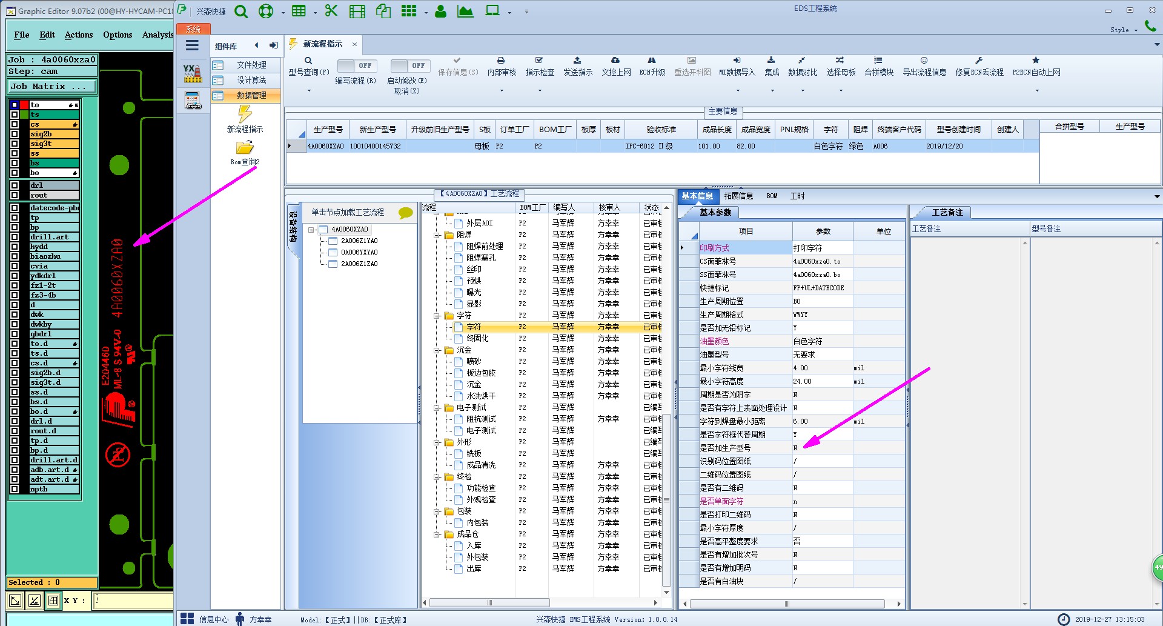This screenshot has height=626, width=1163.
Task: Toggle checkbox for layer gbdrl
Action: [x=15, y=334]
